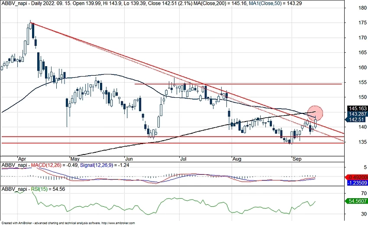Click the ABBV_napi label in RSI pane
This screenshot has width=368, height=225.
click(14, 189)
